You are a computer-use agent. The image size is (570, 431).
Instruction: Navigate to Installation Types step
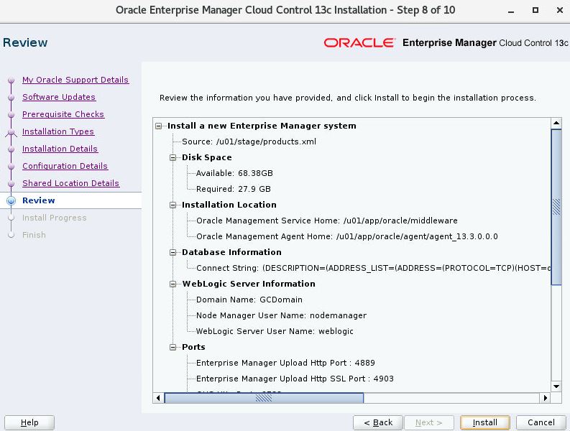(58, 131)
